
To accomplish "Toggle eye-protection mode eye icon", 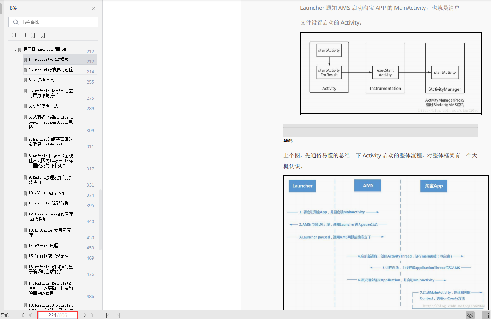I will point(470,315).
